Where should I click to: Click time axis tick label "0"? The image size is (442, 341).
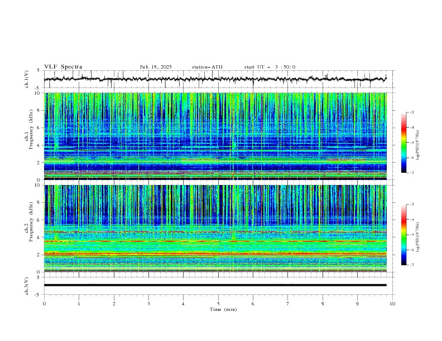pyautogui.click(x=44, y=304)
